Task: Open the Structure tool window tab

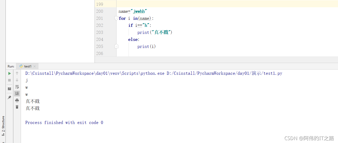Action: pyautogui.click(x=3, y=126)
